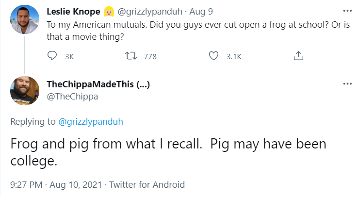
Task: Retweet the Leslie Knope tweet
Action: pyautogui.click(x=131, y=56)
